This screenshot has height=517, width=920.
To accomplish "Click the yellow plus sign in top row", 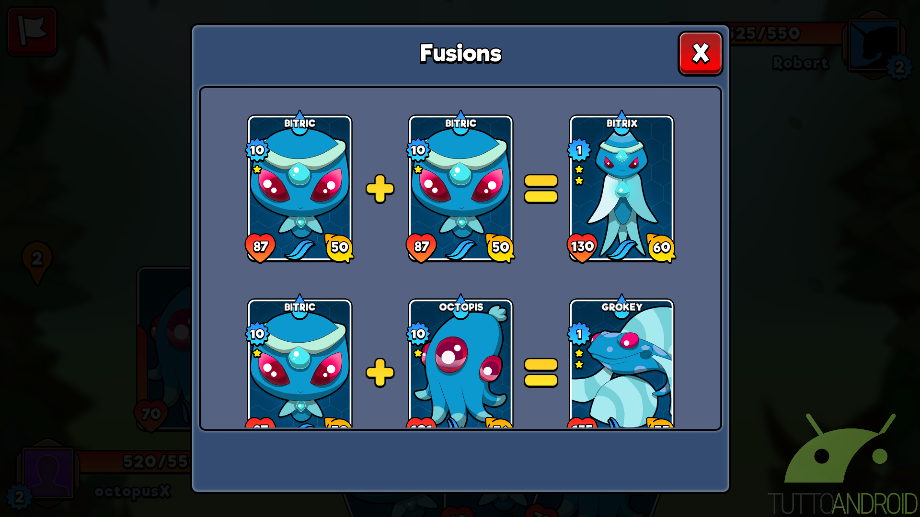I will click(x=380, y=189).
